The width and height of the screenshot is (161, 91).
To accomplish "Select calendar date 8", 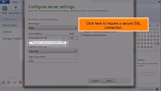I will [145, 36].
